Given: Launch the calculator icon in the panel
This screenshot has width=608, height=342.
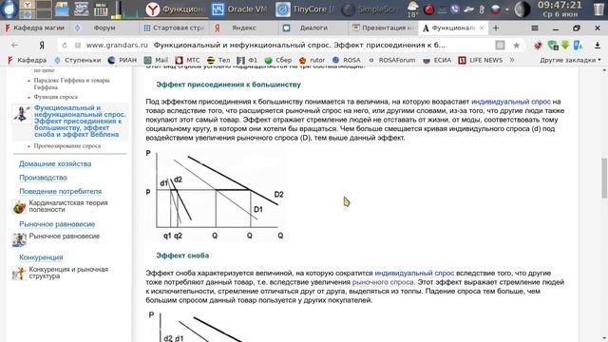Looking at the screenshot, I should (x=101, y=9).
